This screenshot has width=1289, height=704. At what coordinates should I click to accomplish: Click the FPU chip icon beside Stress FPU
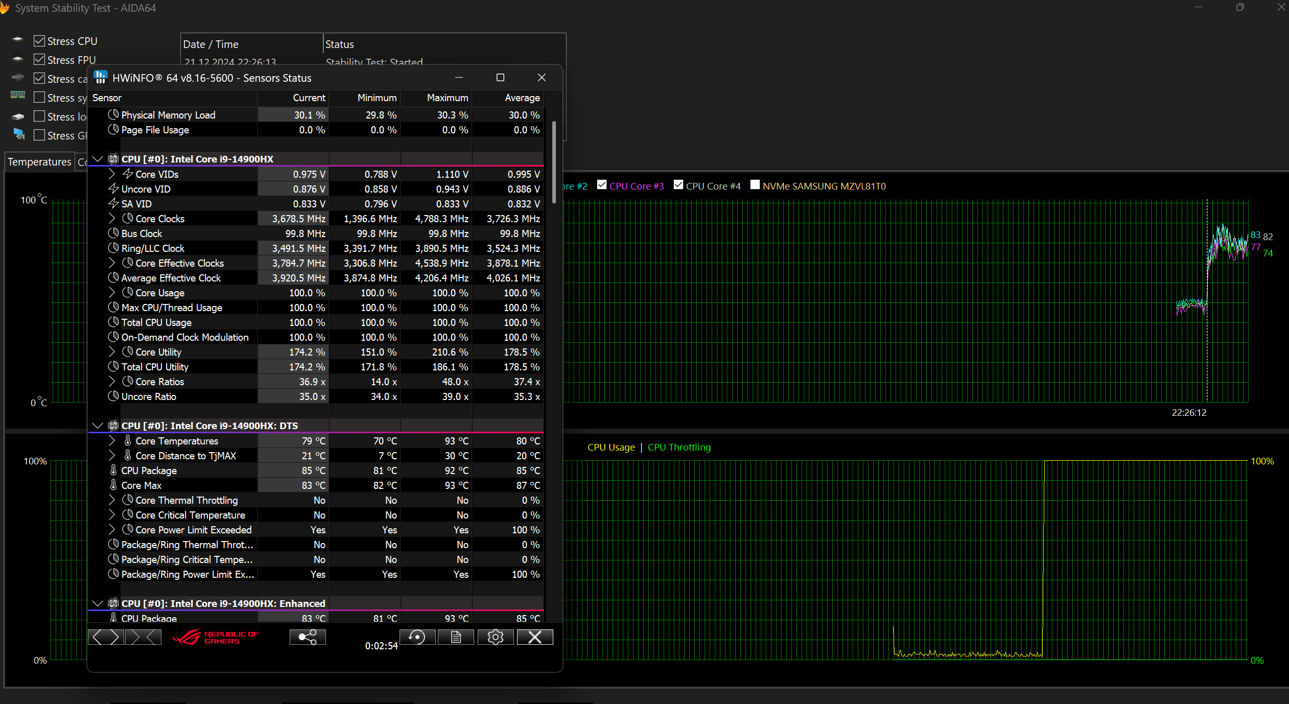(18, 57)
